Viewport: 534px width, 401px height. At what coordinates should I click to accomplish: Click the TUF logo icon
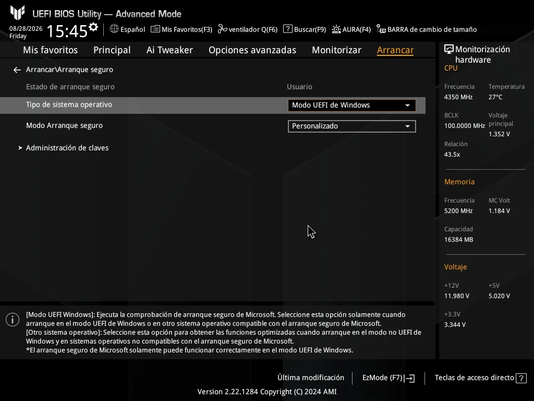tap(17, 13)
